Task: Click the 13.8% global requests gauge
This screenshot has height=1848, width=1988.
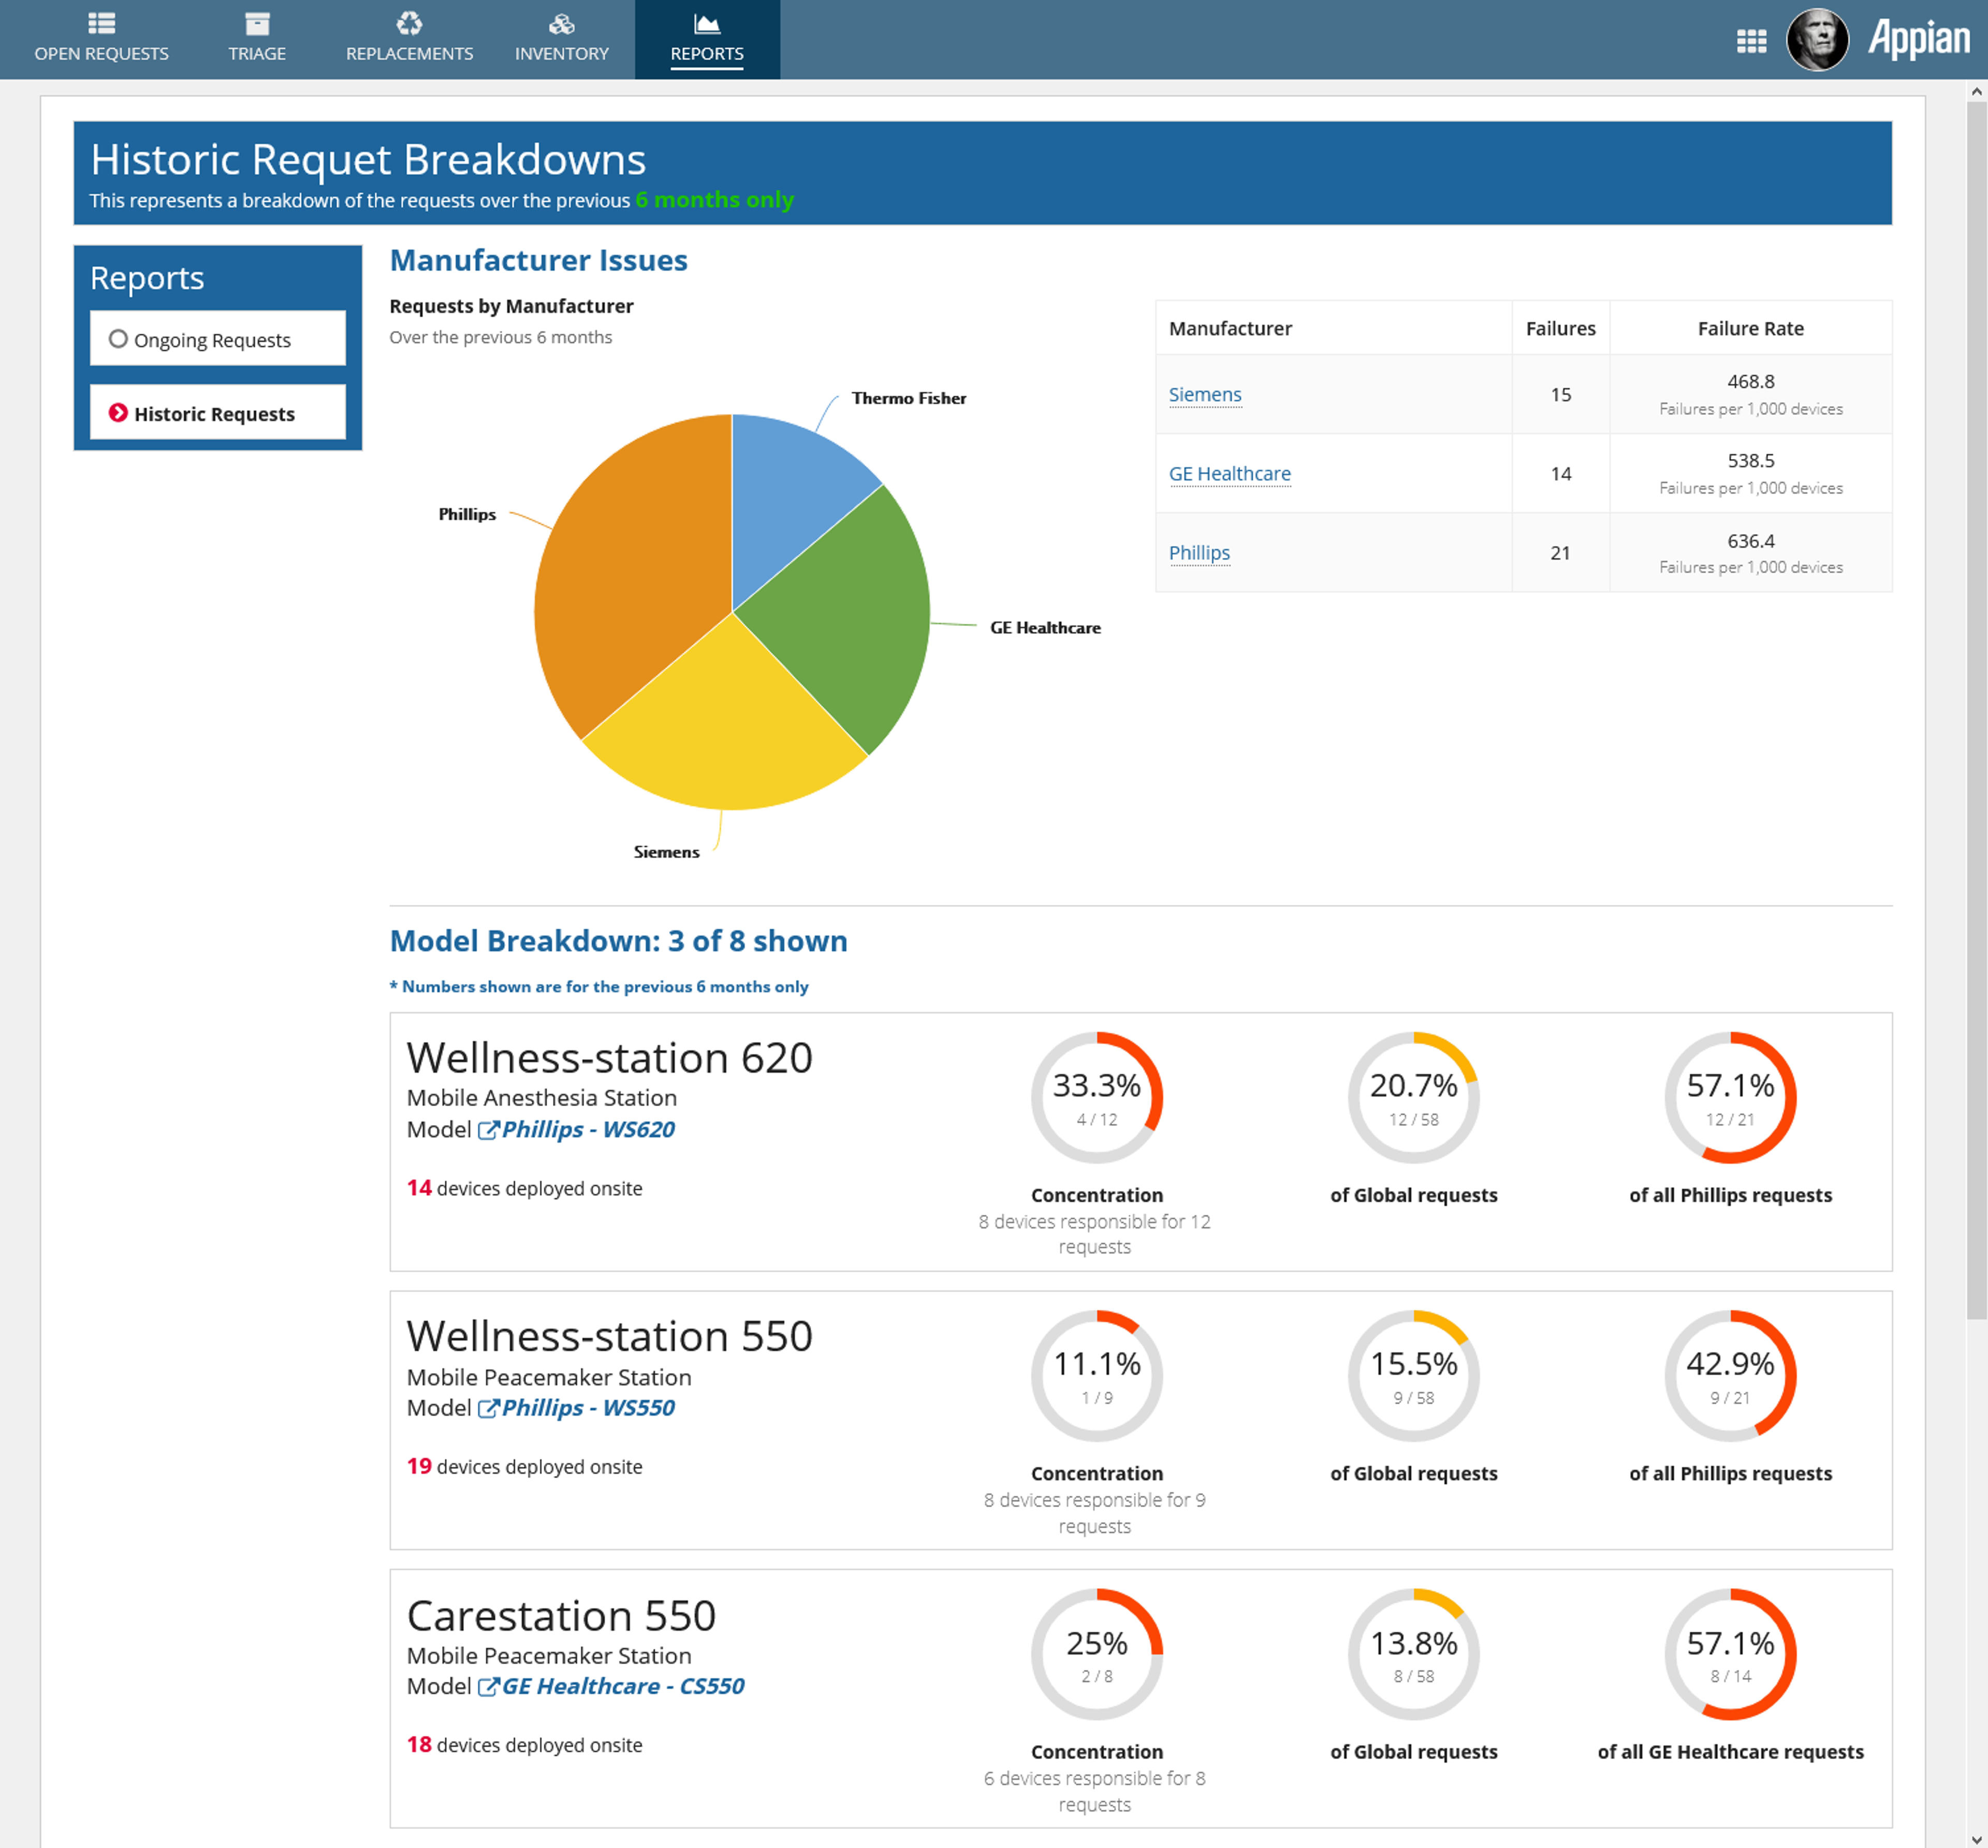Action: point(1413,1654)
